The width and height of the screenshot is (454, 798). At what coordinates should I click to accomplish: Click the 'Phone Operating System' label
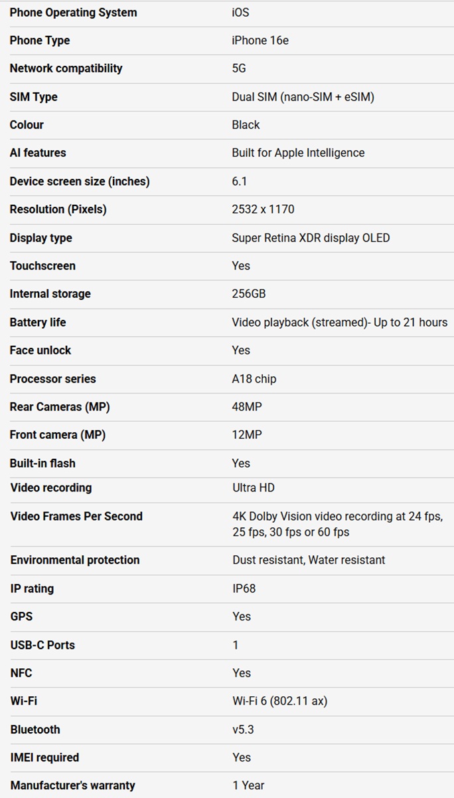click(73, 13)
